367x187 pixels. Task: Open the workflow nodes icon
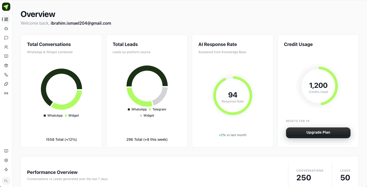coord(6,75)
